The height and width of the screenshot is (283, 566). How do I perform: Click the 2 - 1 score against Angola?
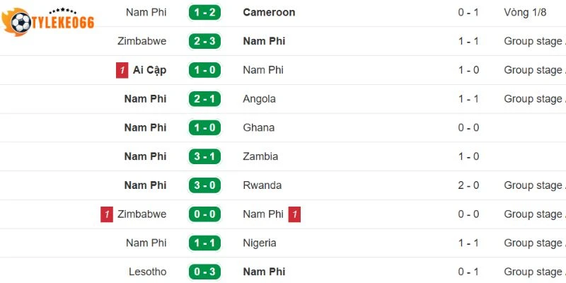204,99
